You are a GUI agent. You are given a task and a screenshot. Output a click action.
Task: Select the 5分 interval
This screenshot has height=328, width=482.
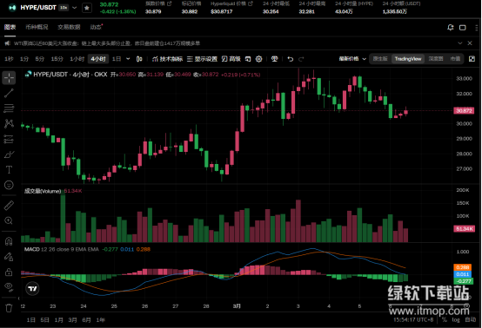(x=40, y=59)
